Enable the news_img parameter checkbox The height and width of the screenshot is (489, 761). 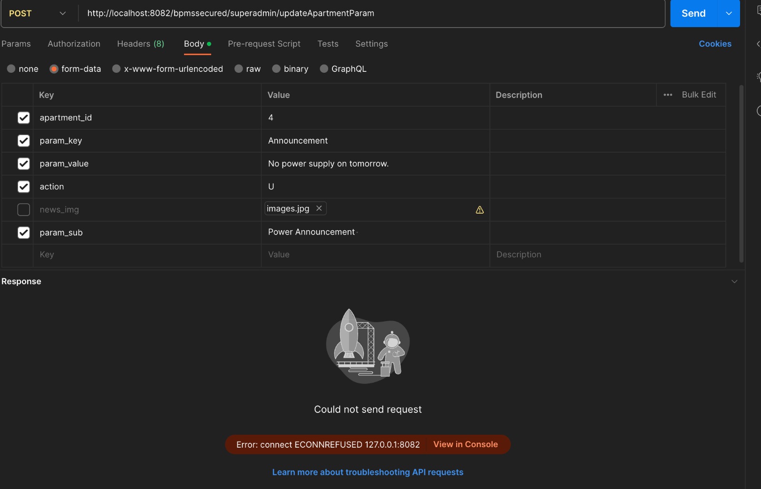pos(23,210)
